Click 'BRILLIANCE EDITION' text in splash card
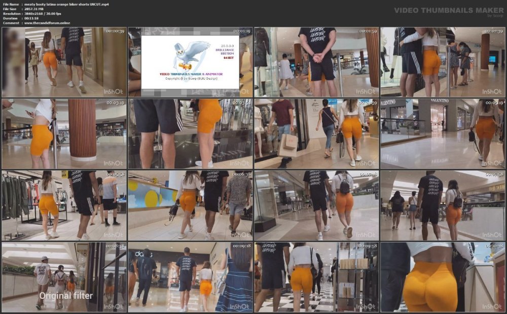The height and width of the screenshot is (314, 507). pos(225,52)
